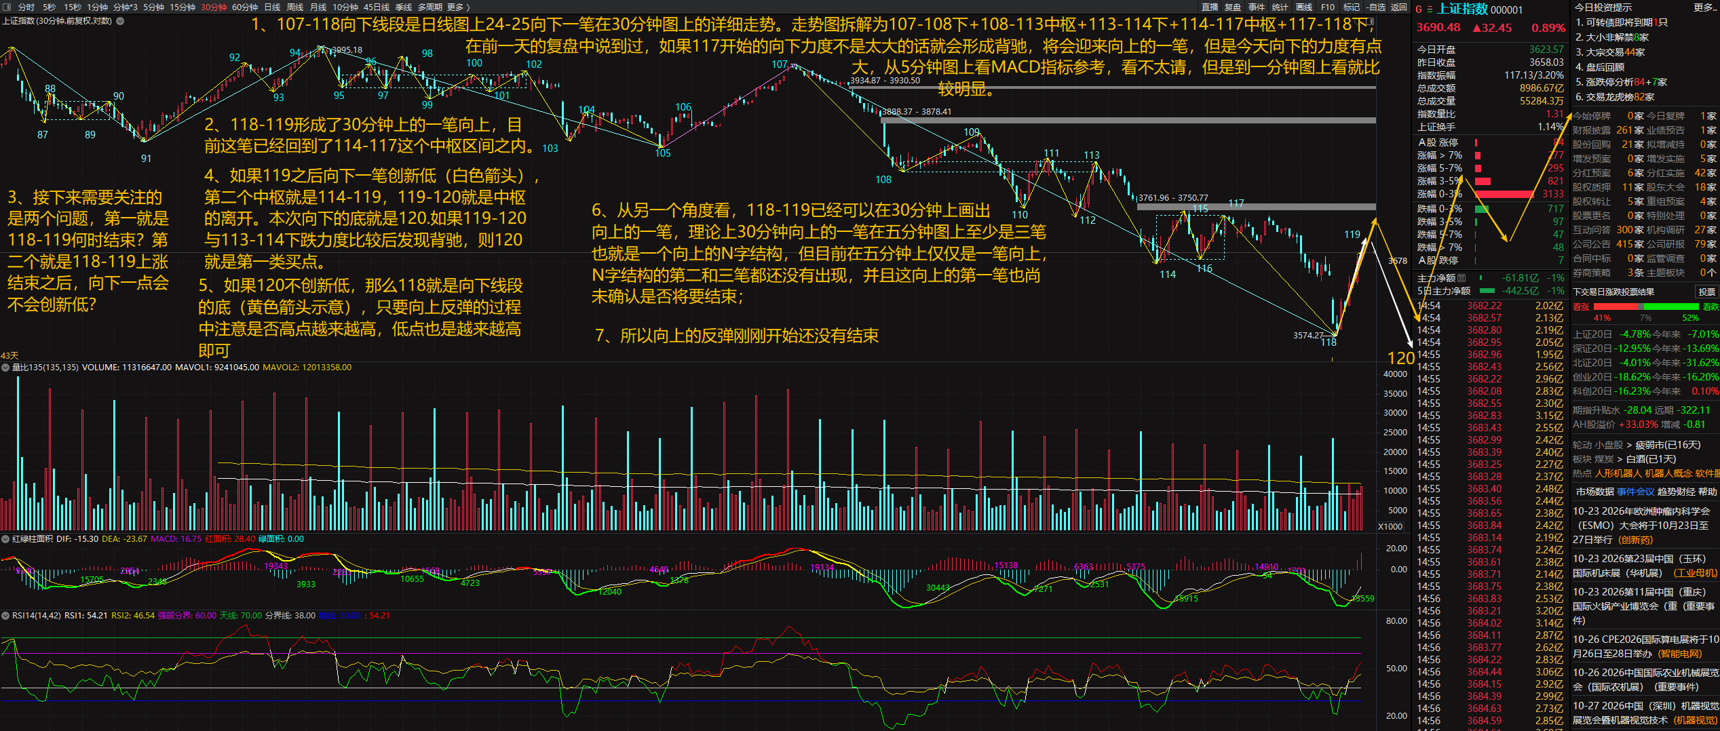
Task: Switch to 趋势财经 tab
Action: coord(1676,492)
